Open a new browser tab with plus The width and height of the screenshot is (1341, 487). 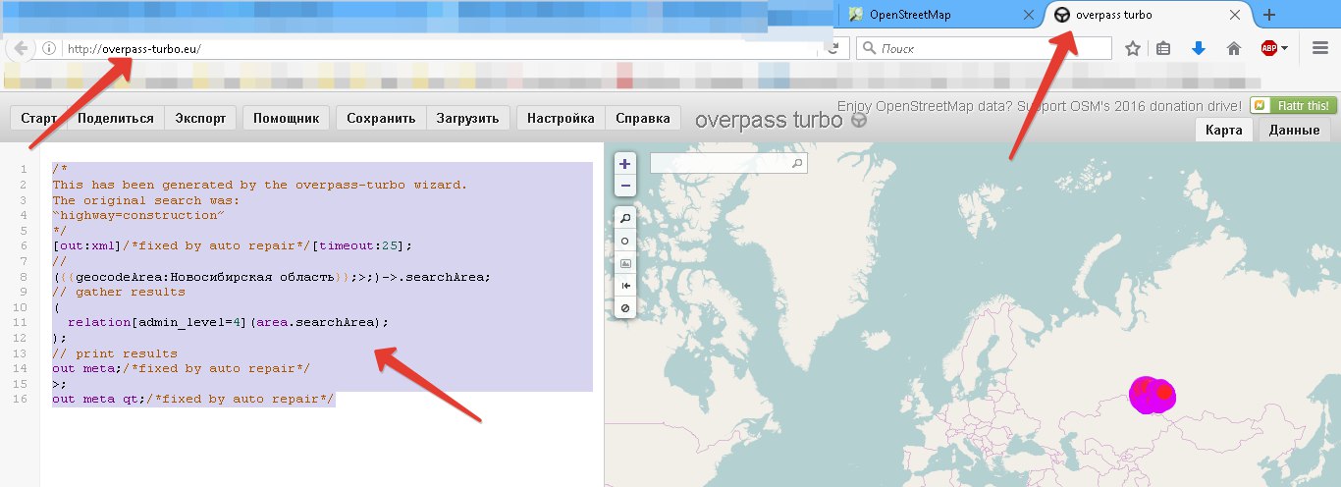1269,15
